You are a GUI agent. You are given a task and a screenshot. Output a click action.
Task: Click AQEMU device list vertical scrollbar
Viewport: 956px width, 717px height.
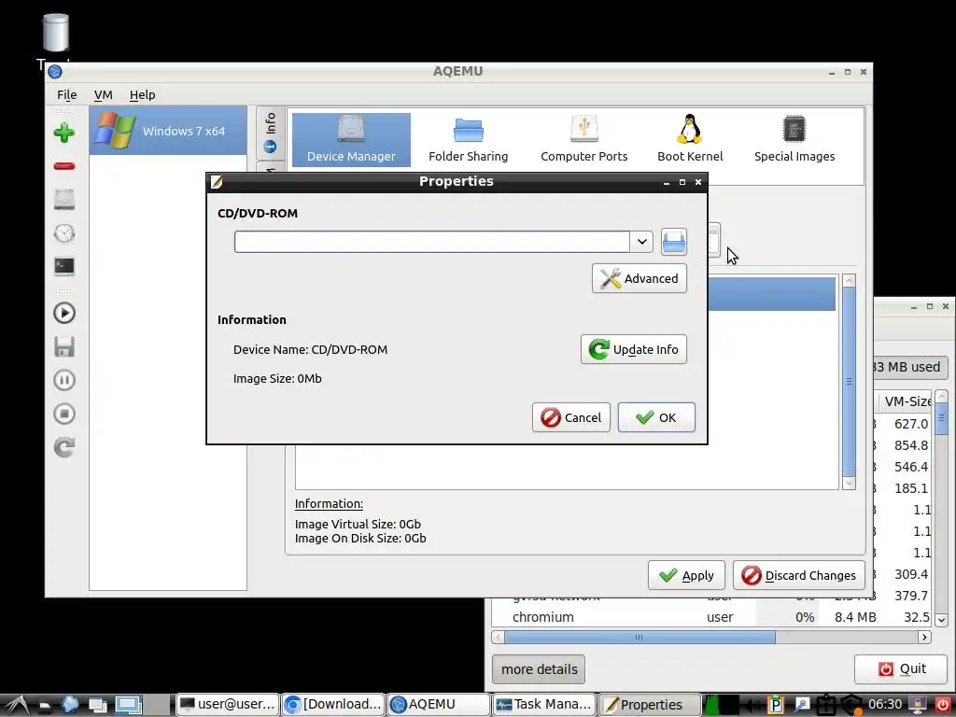[x=849, y=382]
